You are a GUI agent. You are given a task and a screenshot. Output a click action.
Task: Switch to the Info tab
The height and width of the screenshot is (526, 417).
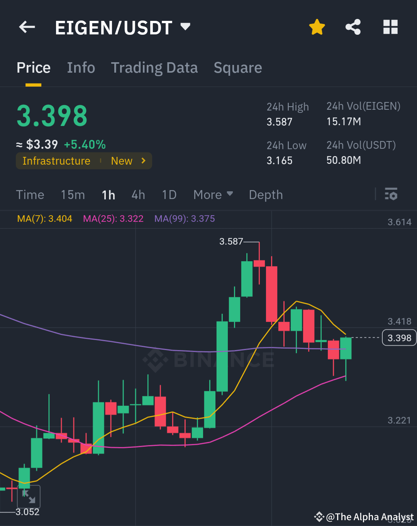81,68
